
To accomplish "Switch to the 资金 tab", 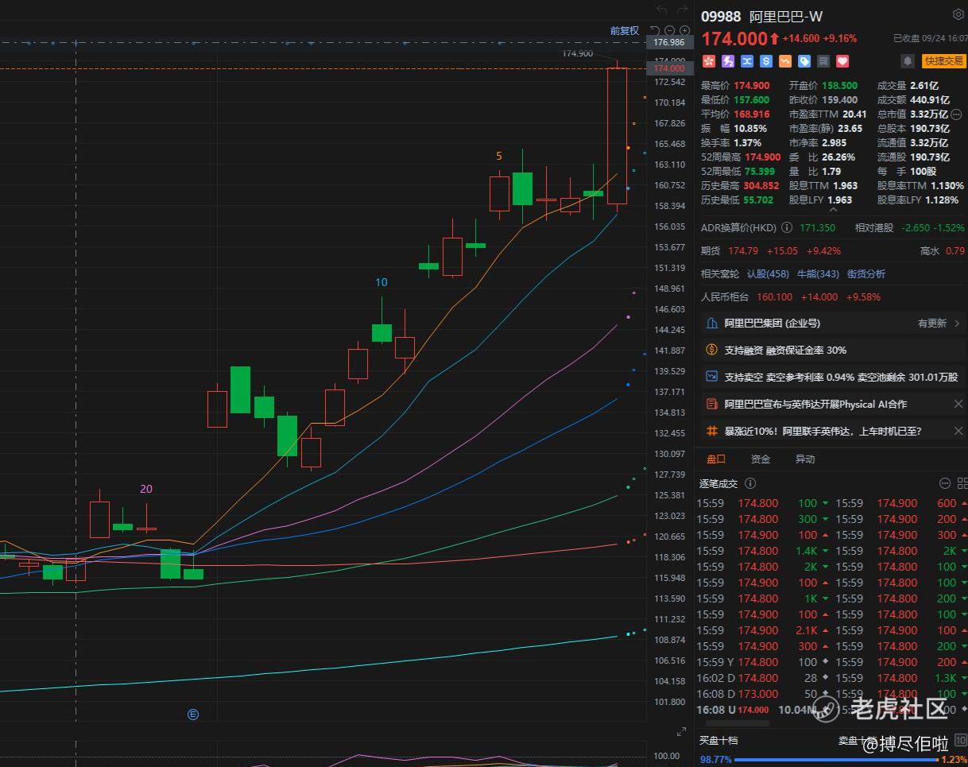I will (x=761, y=459).
